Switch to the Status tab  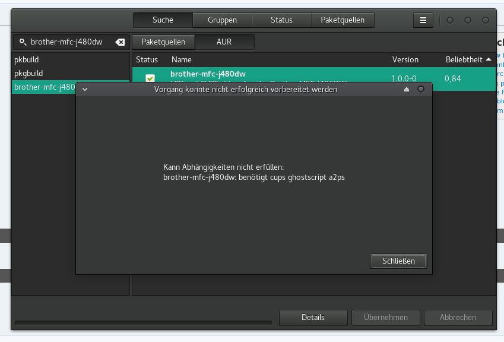click(x=281, y=20)
